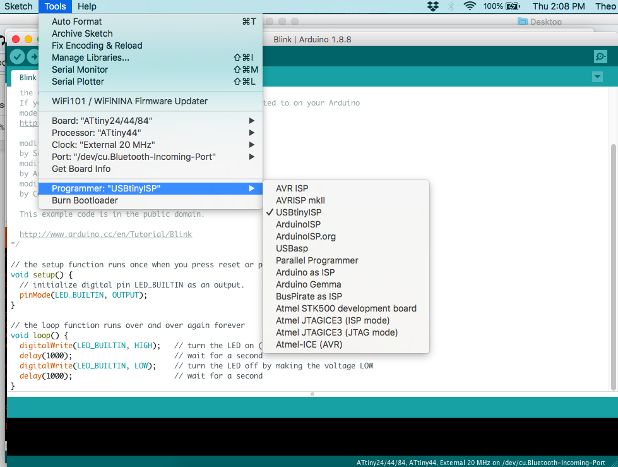Select Arduino Gemma programmer
The height and width of the screenshot is (467, 618).
[x=346, y=284]
